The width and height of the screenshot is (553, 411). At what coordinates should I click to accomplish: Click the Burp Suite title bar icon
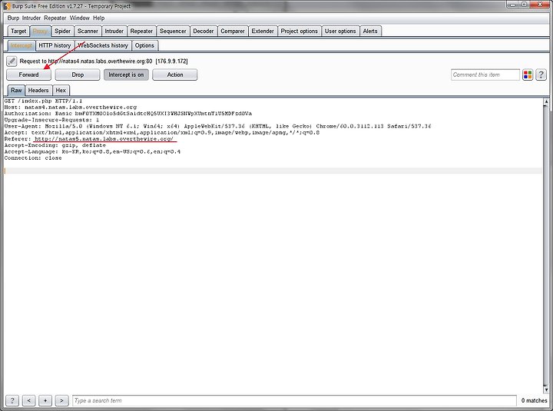(6, 6)
